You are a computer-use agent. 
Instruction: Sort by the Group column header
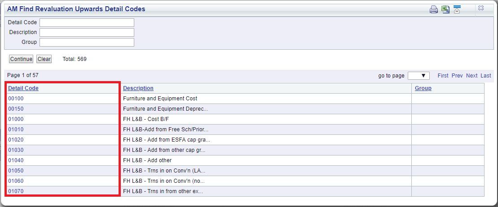click(x=423, y=88)
